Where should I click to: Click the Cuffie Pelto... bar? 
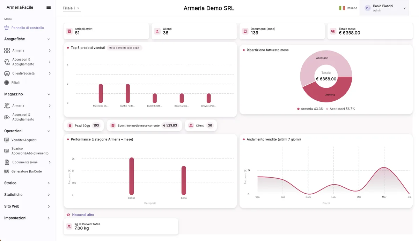[128, 93]
